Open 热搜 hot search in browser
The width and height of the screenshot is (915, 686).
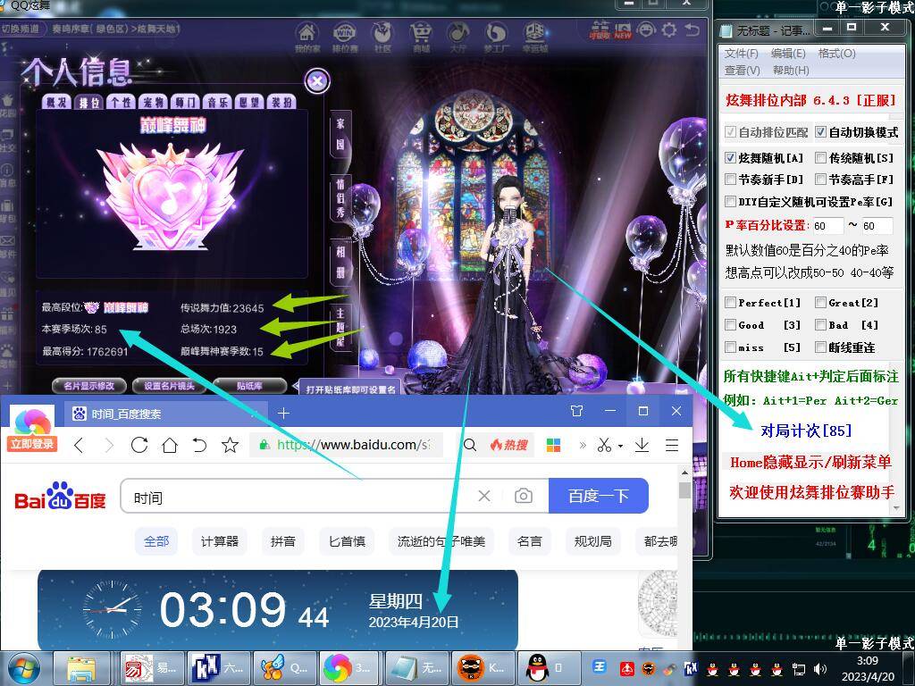click(x=509, y=445)
